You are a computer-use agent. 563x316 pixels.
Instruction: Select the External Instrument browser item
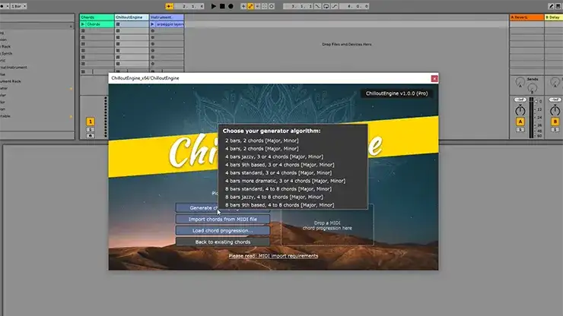[13, 67]
